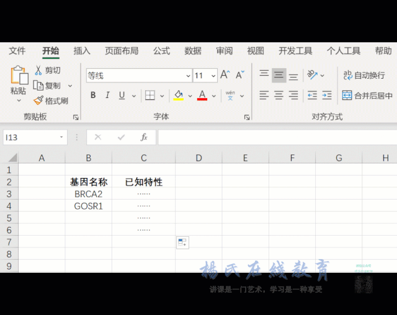This screenshot has height=315, width=397.
Task: Expand the 复制 dropdown arrow
Action: coord(70,86)
